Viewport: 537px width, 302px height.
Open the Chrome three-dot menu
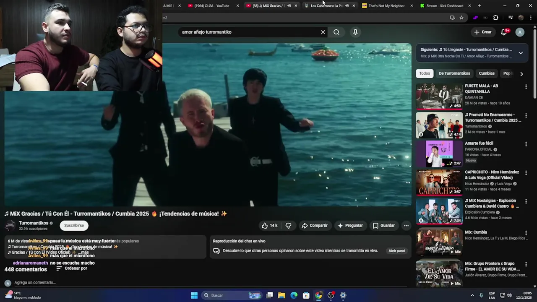coord(531,18)
